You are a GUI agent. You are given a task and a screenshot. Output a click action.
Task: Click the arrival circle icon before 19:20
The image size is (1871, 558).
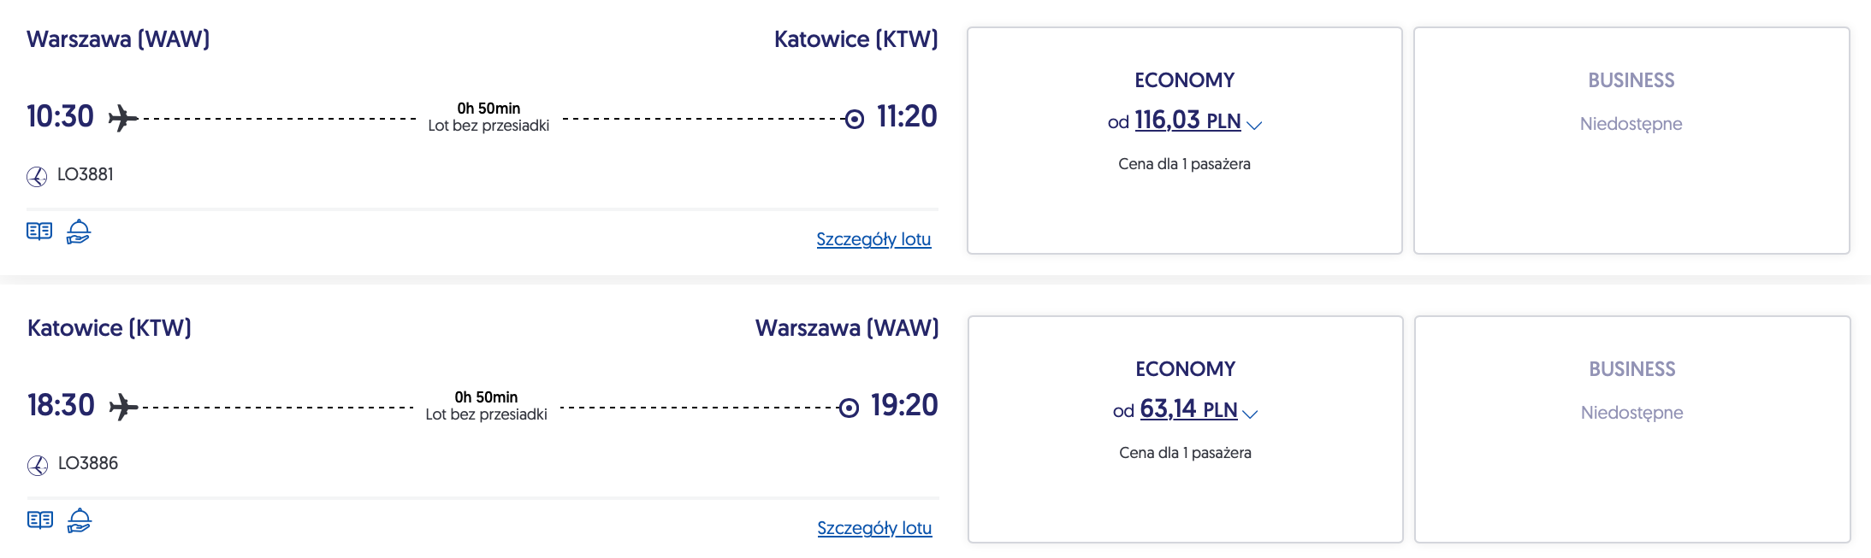pyautogui.click(x=849, y=408)
